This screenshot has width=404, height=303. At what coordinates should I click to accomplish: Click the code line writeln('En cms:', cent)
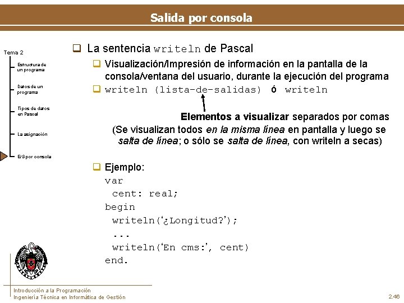(180, 247)
